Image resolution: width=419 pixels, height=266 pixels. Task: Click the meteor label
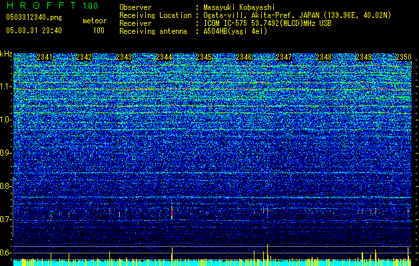(94, 21)
